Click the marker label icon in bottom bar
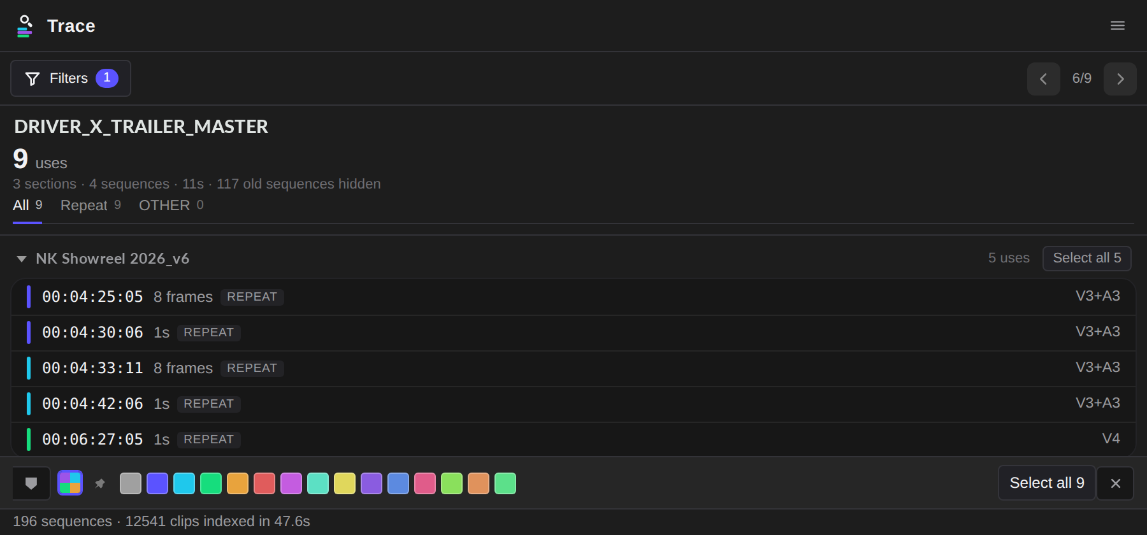Viewport: 1147px width, 535px height. click(x=31, y=483)
